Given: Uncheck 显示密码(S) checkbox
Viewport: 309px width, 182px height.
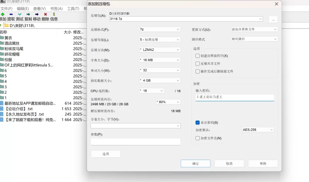Looking at the screenshot, I should 197,123.
